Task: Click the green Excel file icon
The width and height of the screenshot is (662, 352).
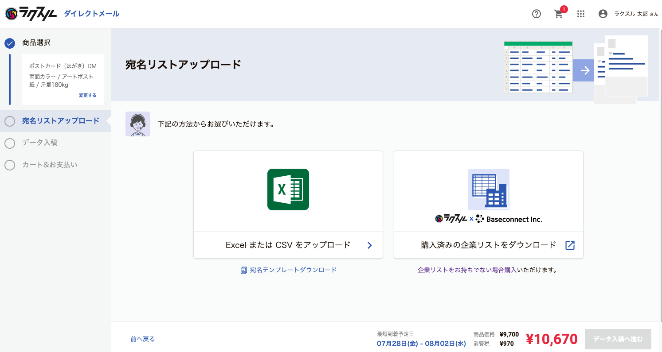Action: click(x=288, y=190)
